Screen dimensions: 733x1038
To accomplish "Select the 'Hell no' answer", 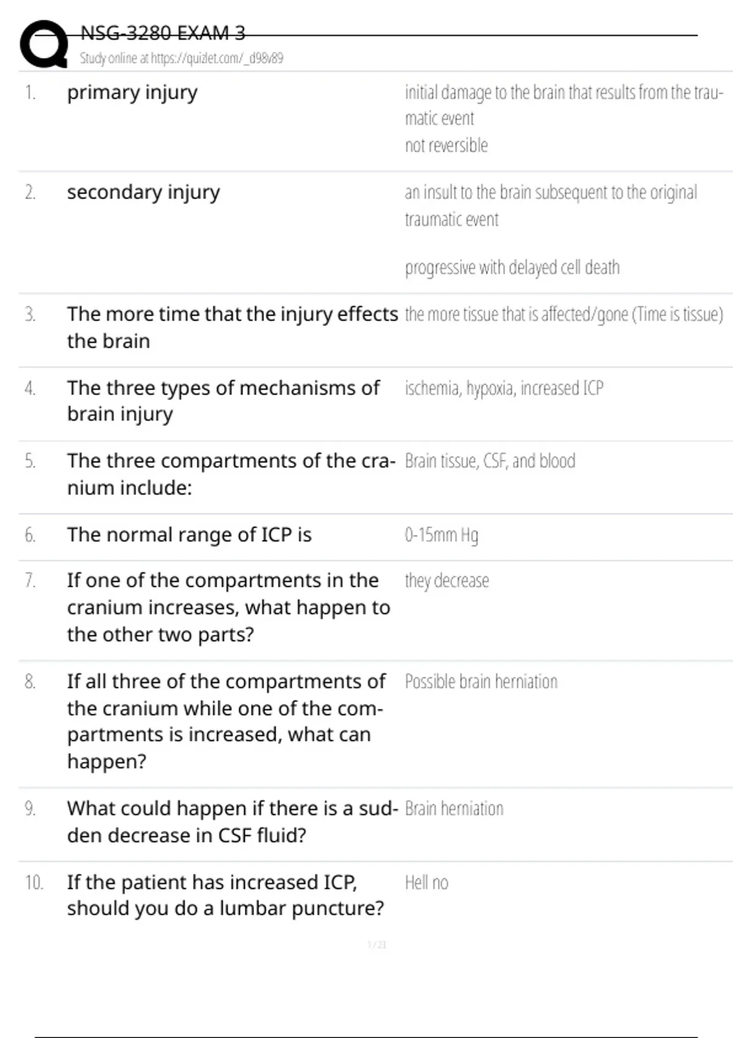I will tap(426, 882).
